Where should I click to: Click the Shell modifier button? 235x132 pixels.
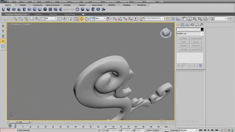[x=184, y=42]
